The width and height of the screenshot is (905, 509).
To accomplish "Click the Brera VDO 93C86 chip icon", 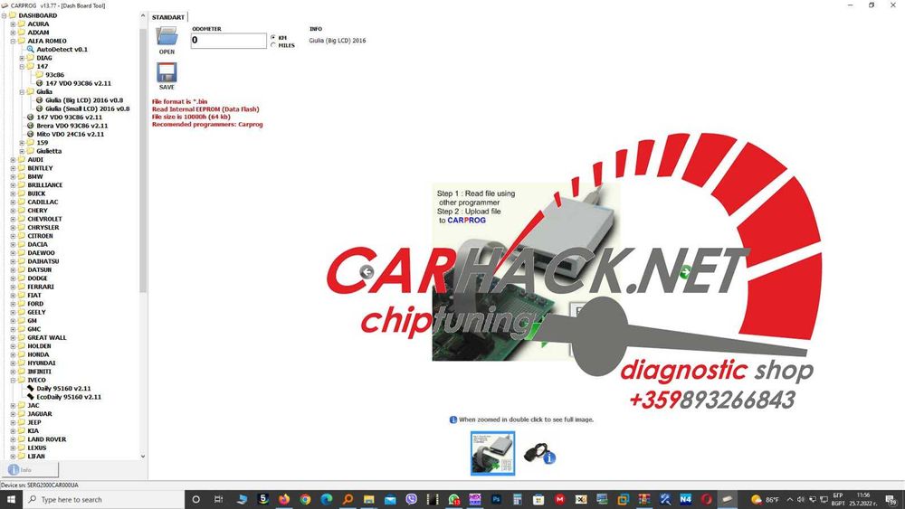I will (x=31, y=126).
